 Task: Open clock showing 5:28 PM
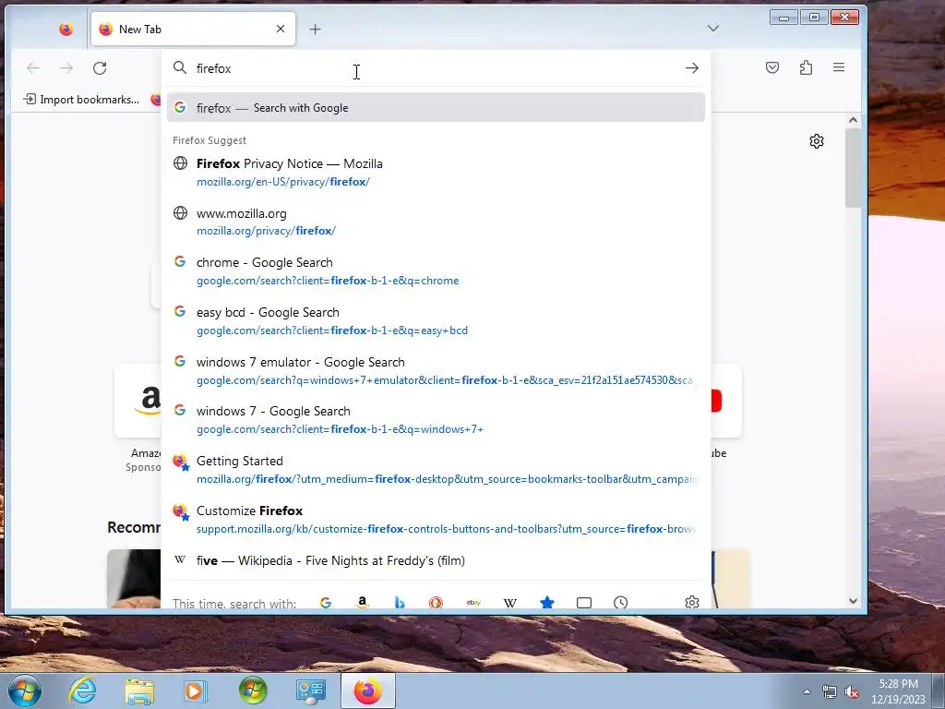[x=898, y=691]
